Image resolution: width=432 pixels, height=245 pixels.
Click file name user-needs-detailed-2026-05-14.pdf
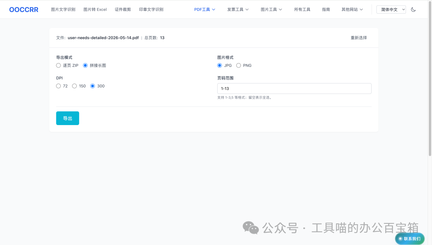[x=103, y=38]
